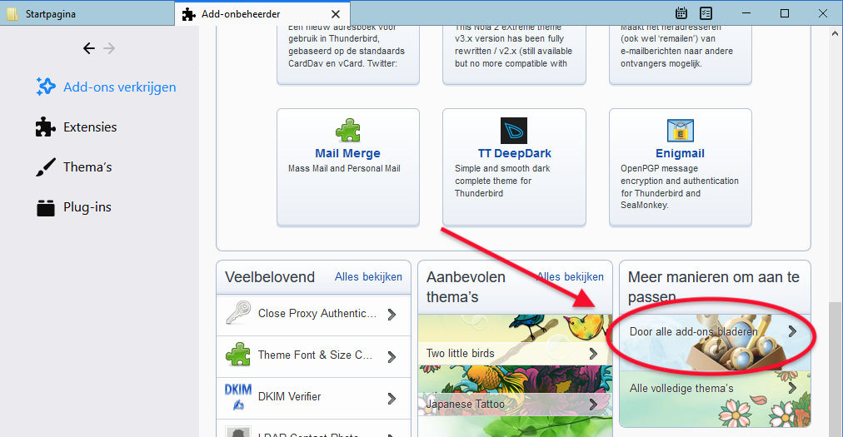Click the back navigation arrow
843x437 pixels.
89,48
